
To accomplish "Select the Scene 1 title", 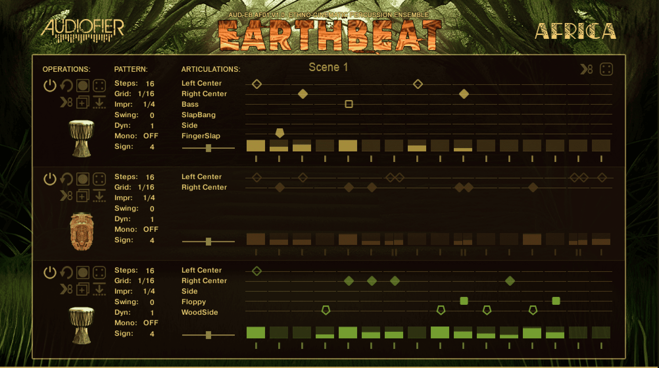I will pyautogui.click(x=328, y=67).
